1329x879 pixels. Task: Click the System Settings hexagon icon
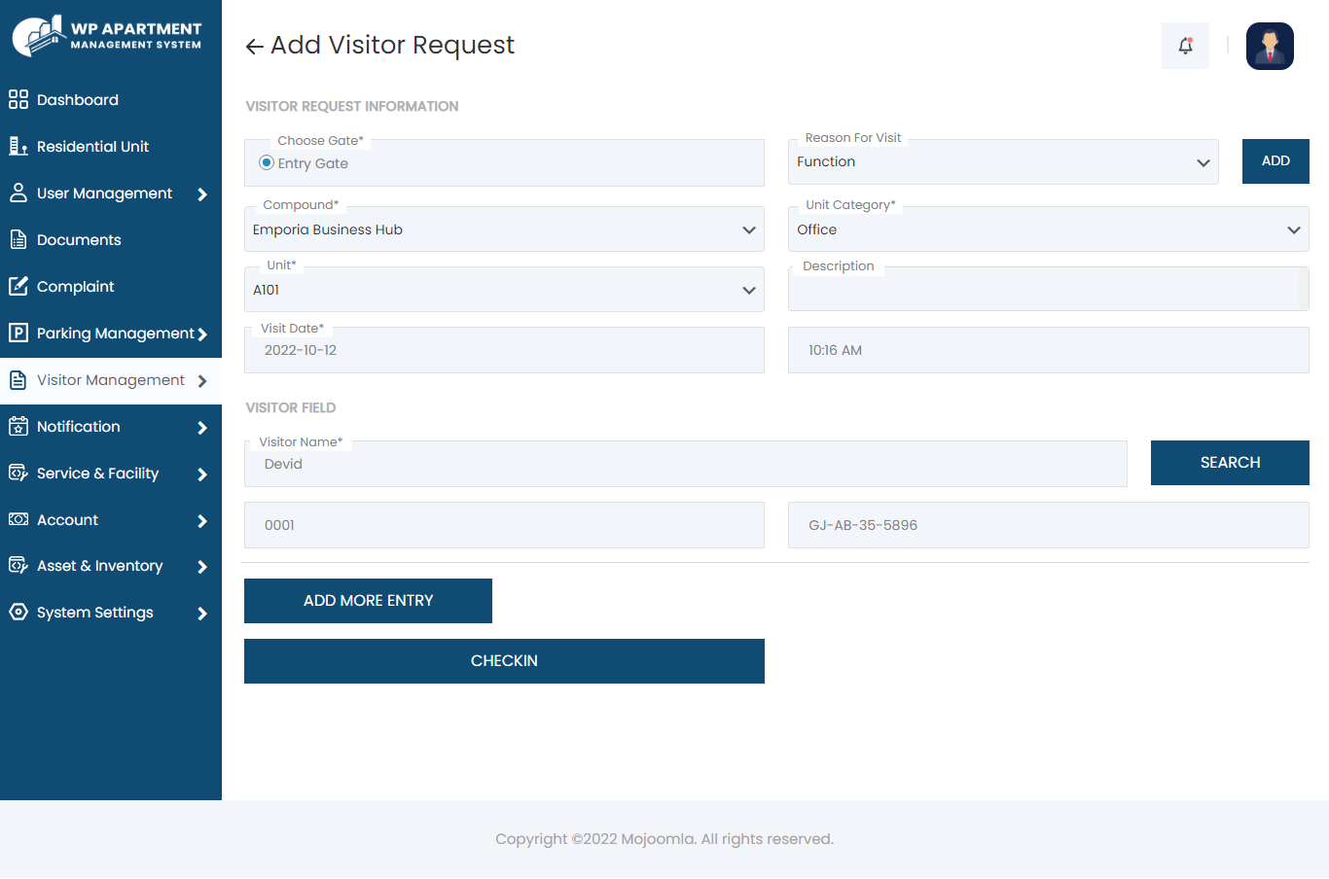[x=18, y=612]
